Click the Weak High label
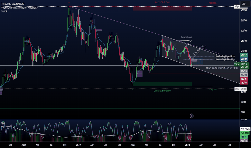251x148 pixels. pos(212,3)
